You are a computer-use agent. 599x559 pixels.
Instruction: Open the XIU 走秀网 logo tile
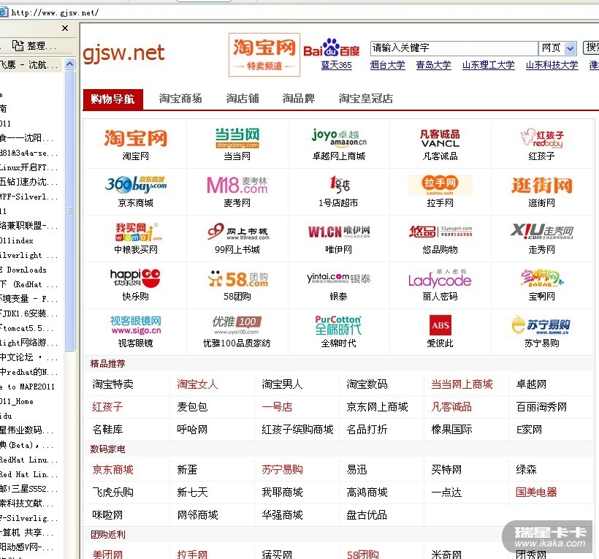coord(542,231)
